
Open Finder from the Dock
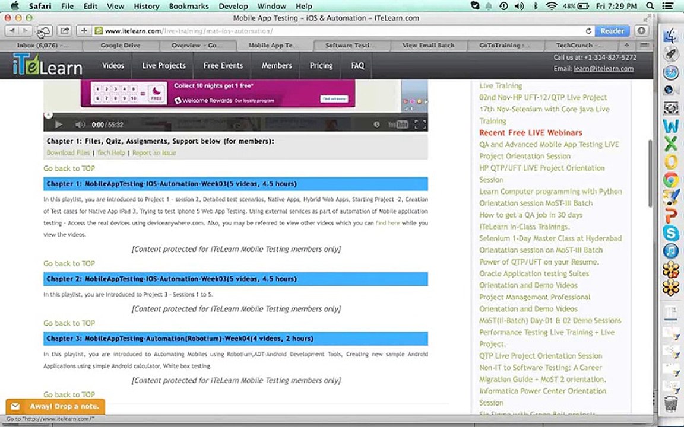coord(671,36)
